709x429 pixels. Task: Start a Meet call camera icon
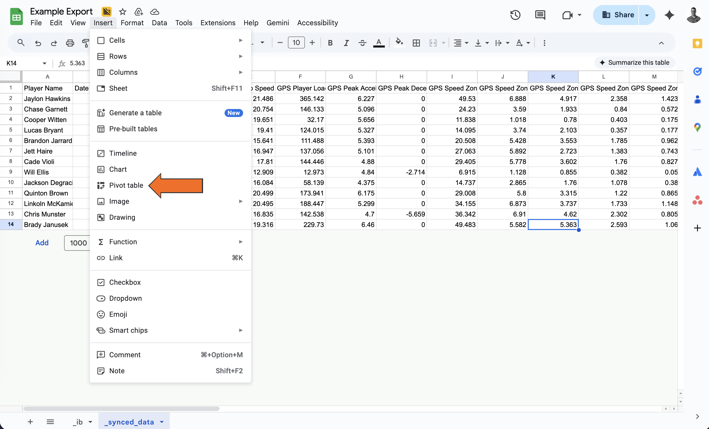pyautogui.click(x=567, y=15)
